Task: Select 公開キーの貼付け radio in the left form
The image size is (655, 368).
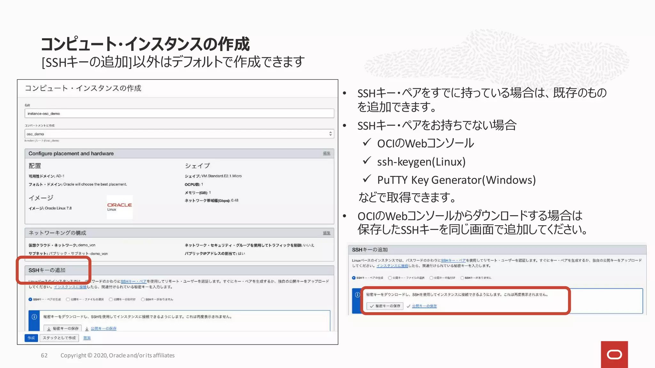Action: [x=111, y=299]
